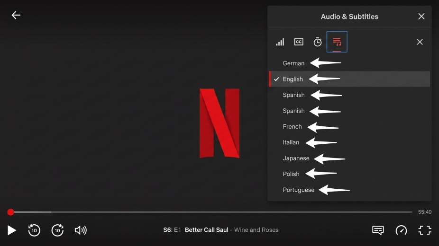
Task: Rewind 10 seconds
Action: click(x=34, y=230)
